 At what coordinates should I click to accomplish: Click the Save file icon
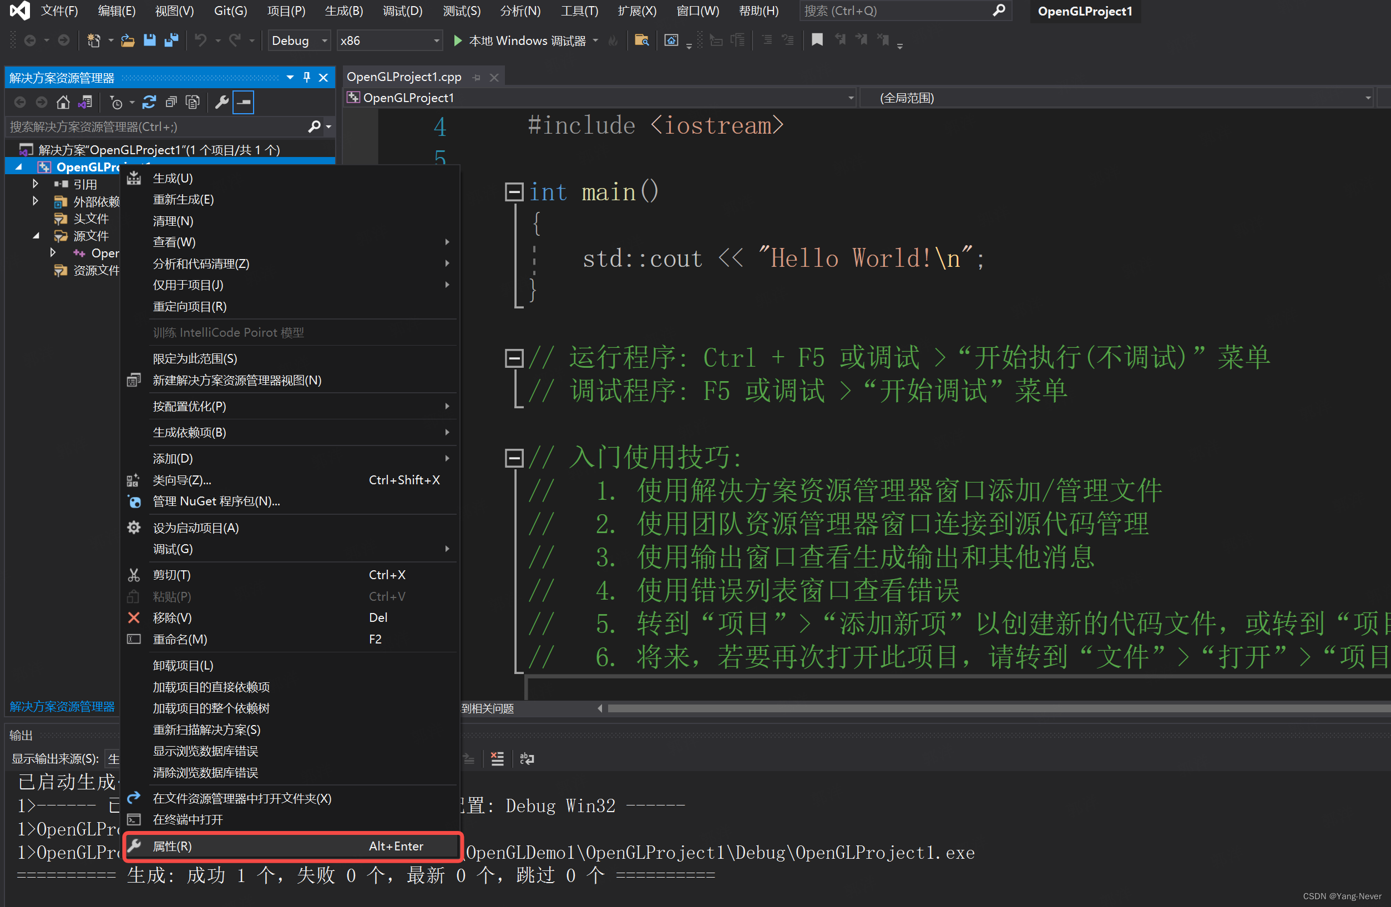150,40
